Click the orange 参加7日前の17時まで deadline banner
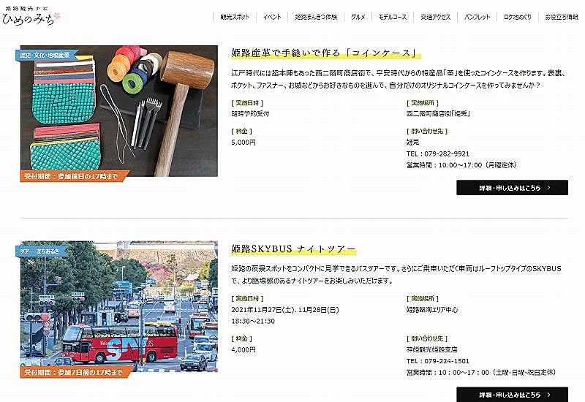 point(75,372)
